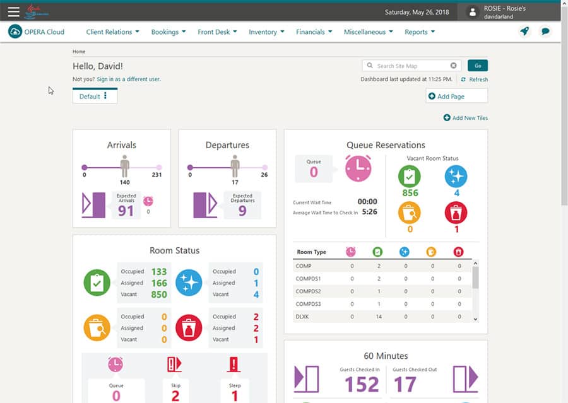Select the Default dashboard tab

(90, 96)
